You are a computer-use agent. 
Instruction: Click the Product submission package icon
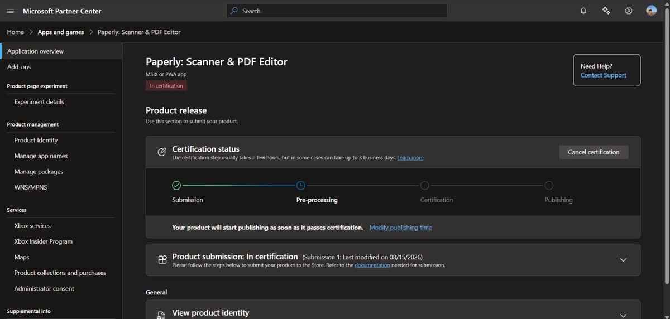point(161,260)
